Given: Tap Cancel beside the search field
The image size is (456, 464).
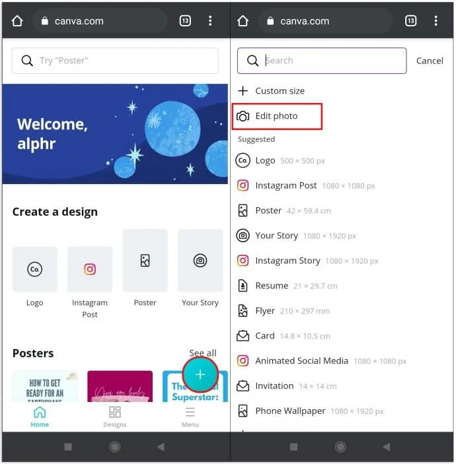Looking at the screenshot, I should click(430, 61).
